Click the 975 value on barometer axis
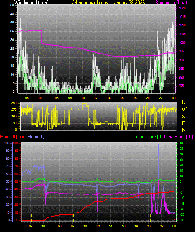This screenshot has height=232, width=195. click(181, 86)
